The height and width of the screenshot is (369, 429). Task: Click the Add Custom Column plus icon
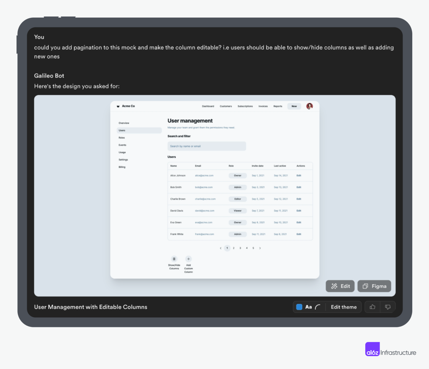coord(189,259)
